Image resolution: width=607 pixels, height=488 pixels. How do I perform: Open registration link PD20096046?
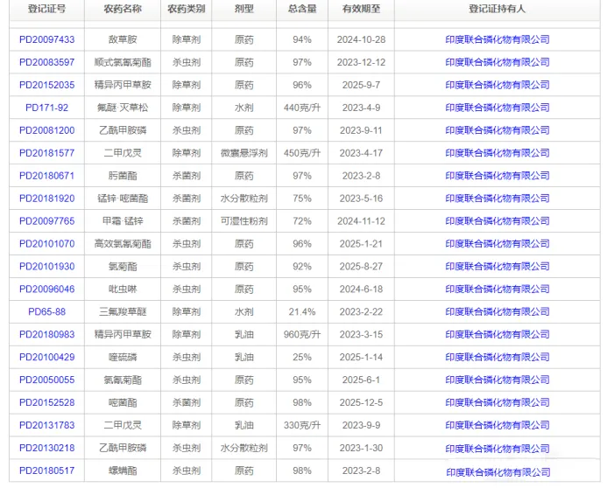[46, 289]
